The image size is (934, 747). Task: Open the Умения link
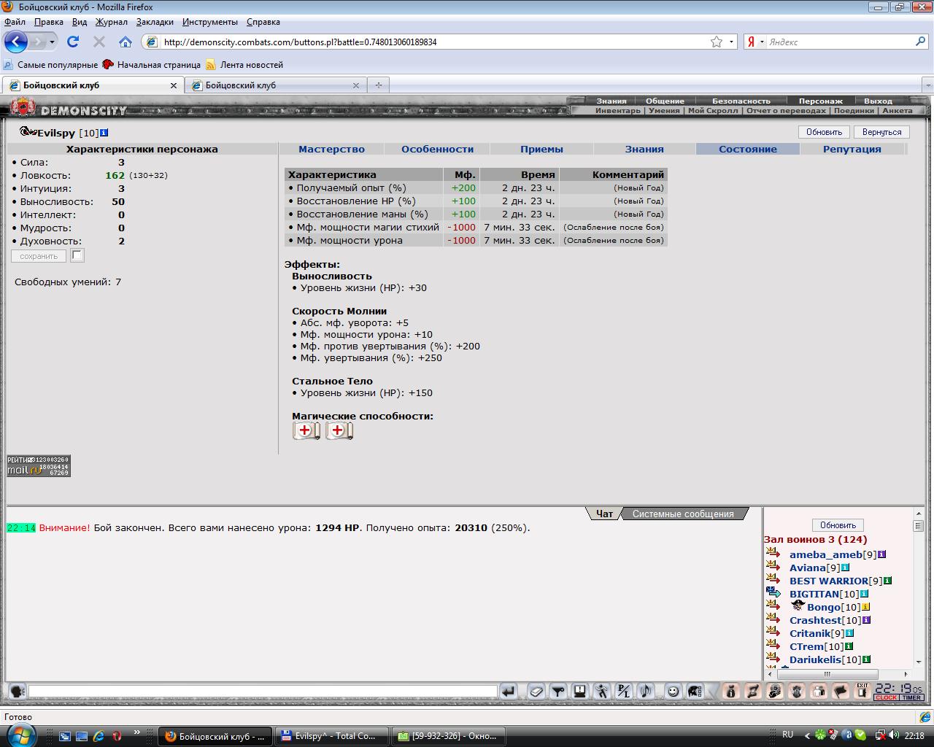pyautogui.click(x=664, y=111)
